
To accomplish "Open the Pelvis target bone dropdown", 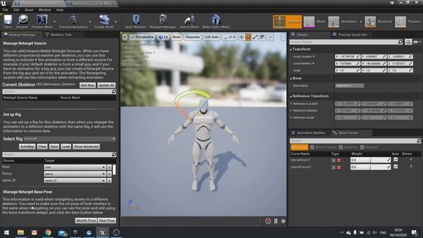I will pyautogui.click(x=75, y=174).
